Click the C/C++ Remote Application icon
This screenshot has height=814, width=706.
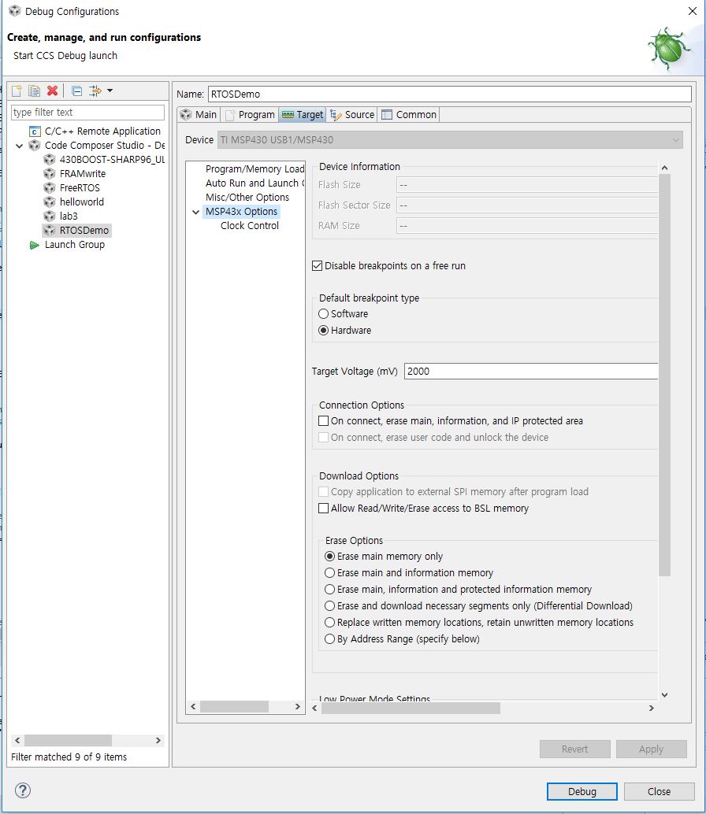(x=35, y=131)
